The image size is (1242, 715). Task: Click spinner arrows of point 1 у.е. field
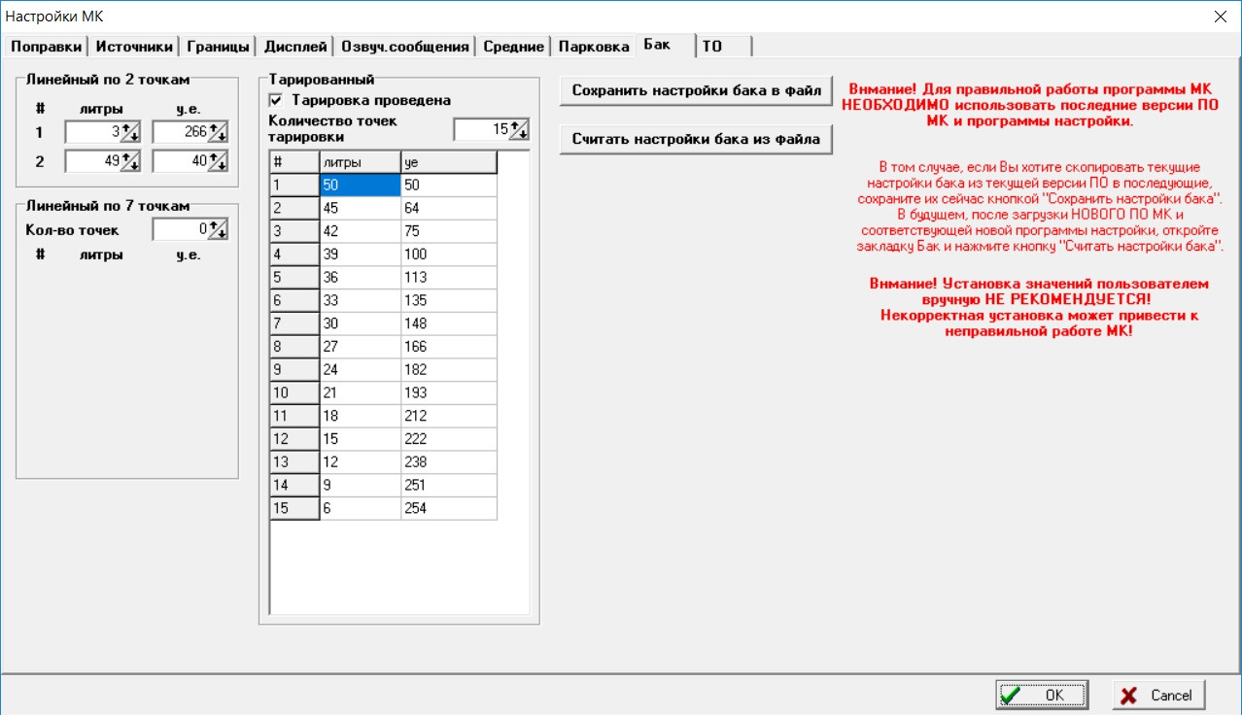(218, 133)
